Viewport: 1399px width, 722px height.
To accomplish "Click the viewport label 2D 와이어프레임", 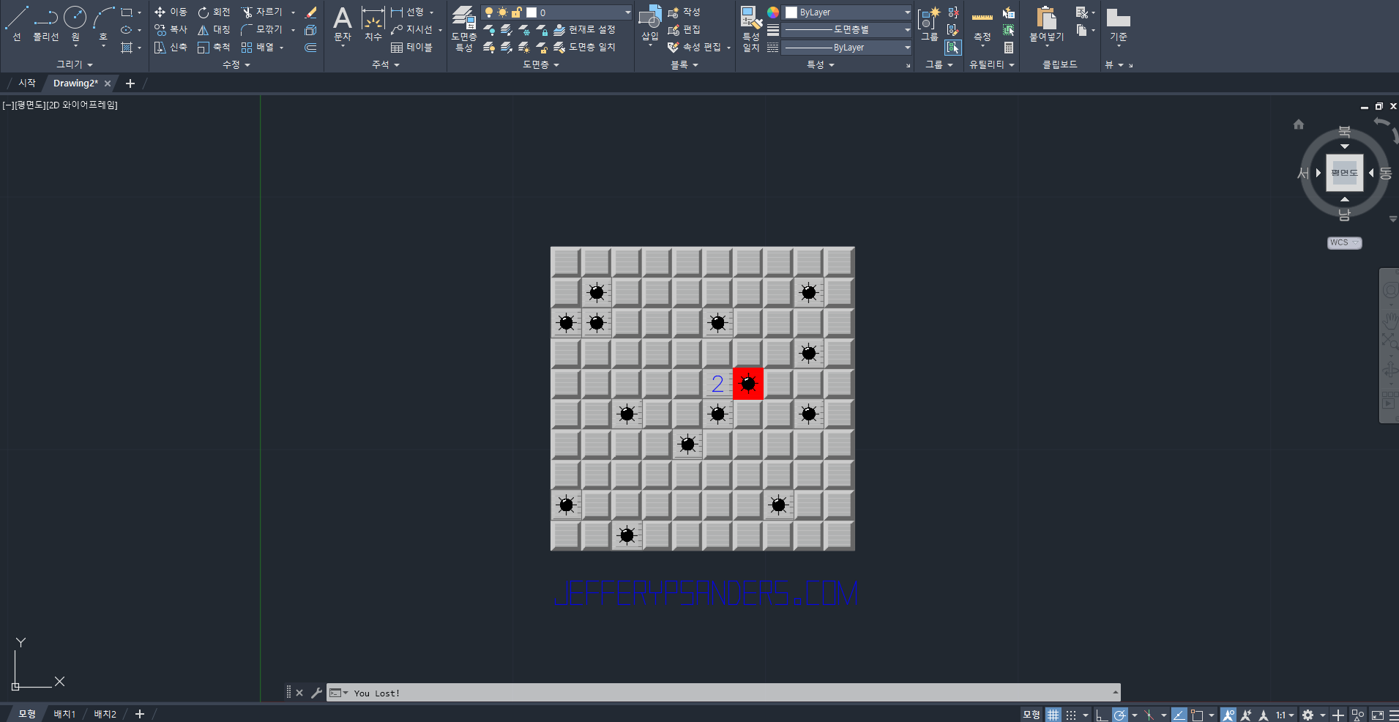I will tap(83, 105).
